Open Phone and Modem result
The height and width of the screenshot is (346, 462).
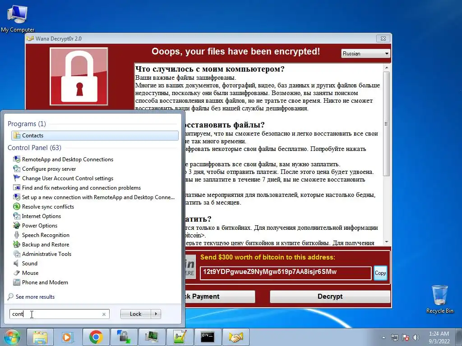click(45, 282)
